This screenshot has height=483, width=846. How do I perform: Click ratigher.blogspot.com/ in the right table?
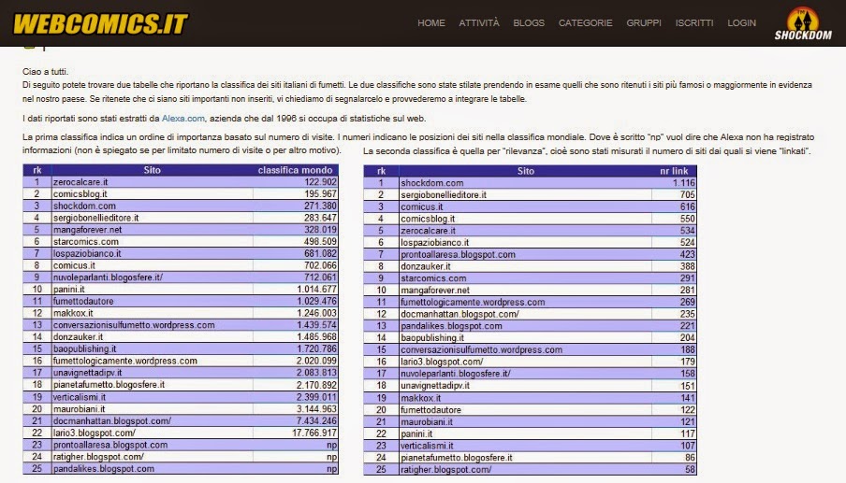tap(445, 469)
